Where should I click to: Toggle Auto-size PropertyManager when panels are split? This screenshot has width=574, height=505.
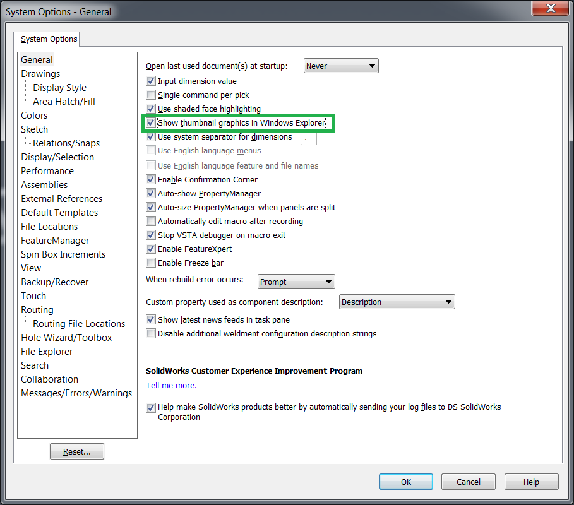pos(150,207)
